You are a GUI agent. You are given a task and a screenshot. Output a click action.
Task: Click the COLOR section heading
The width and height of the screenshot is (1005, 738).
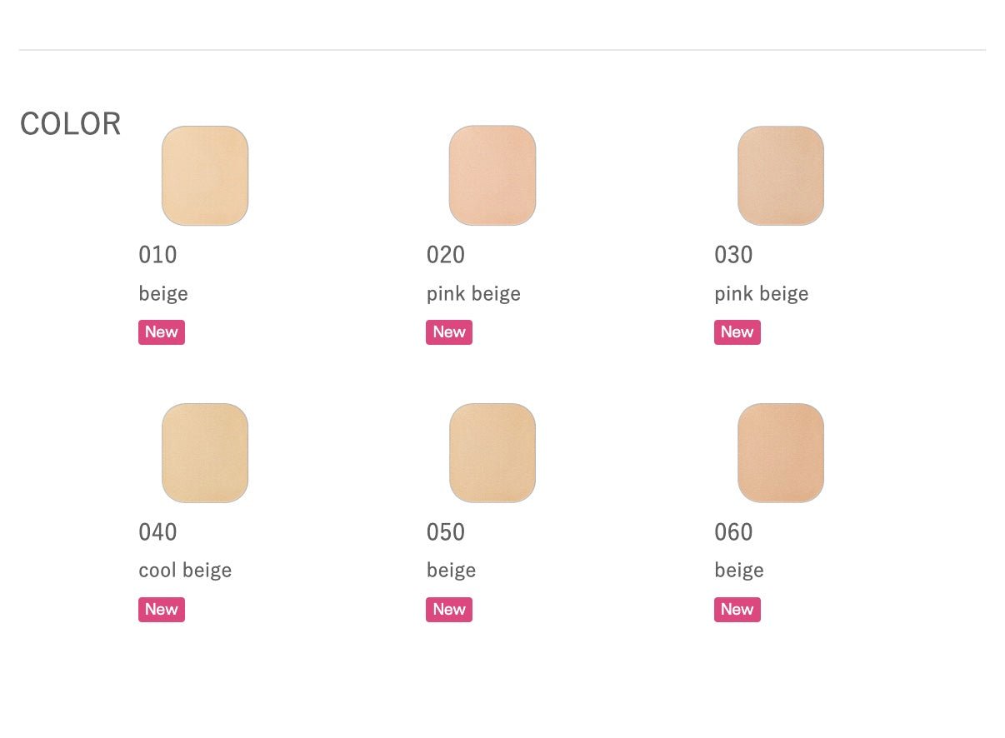point(71,124)
